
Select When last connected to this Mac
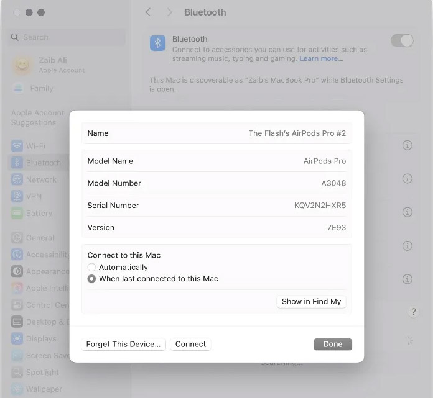(91, 279)
